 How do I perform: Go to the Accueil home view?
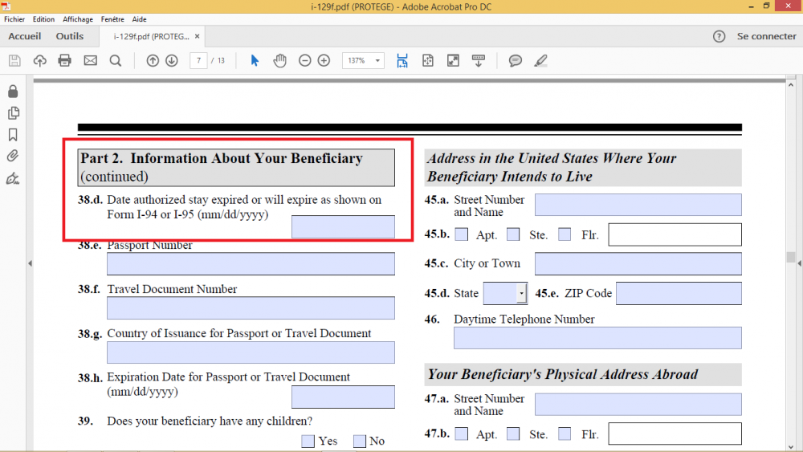25,37
